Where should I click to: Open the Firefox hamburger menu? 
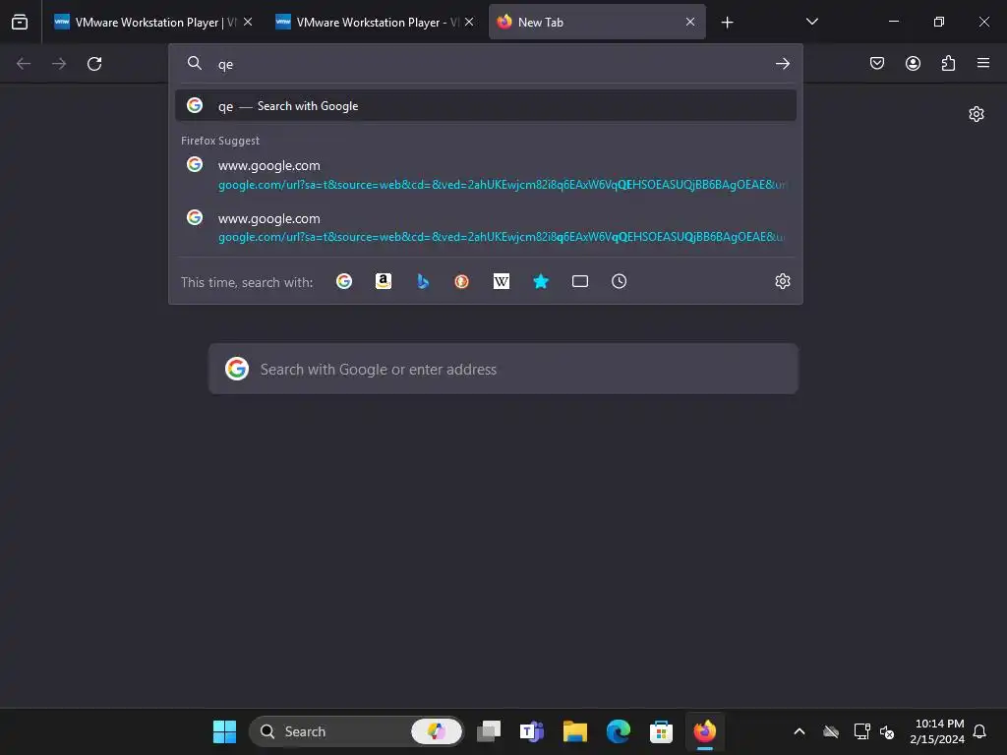point(983,63)
